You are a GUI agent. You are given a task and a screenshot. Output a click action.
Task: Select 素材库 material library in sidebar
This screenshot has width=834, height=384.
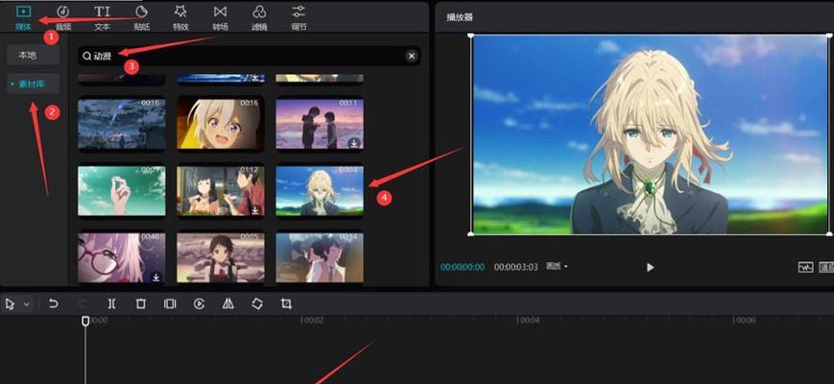(x=33, y=84)
